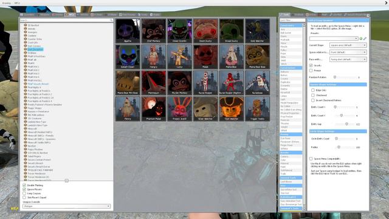389x219 pixels.
Task: Click the Gold Watcher NPC icon
Action: 257,31
